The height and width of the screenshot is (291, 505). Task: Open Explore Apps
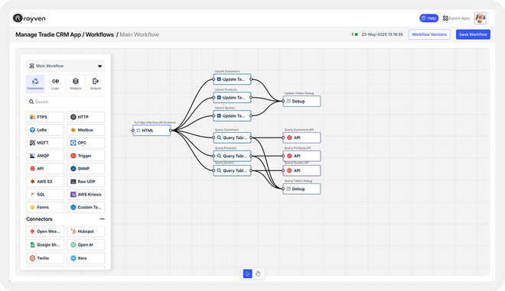click(456, 18)
